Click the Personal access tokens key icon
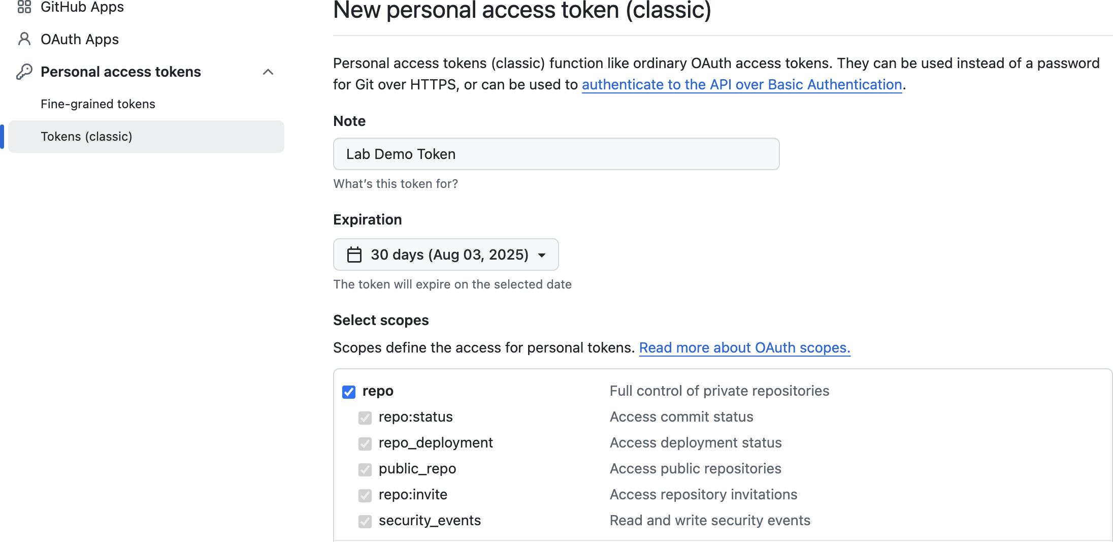Image resolution: width=1113 pixels, height=542 pixels. pyautogui.click(x=24, y=72)
